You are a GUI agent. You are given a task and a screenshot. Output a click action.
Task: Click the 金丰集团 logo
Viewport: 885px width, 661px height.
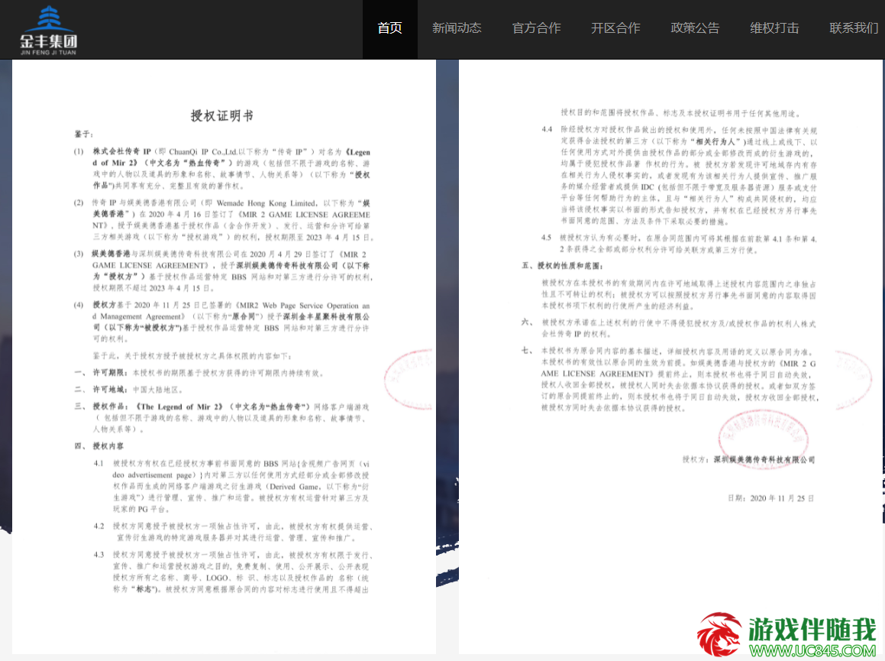[49, 31]
